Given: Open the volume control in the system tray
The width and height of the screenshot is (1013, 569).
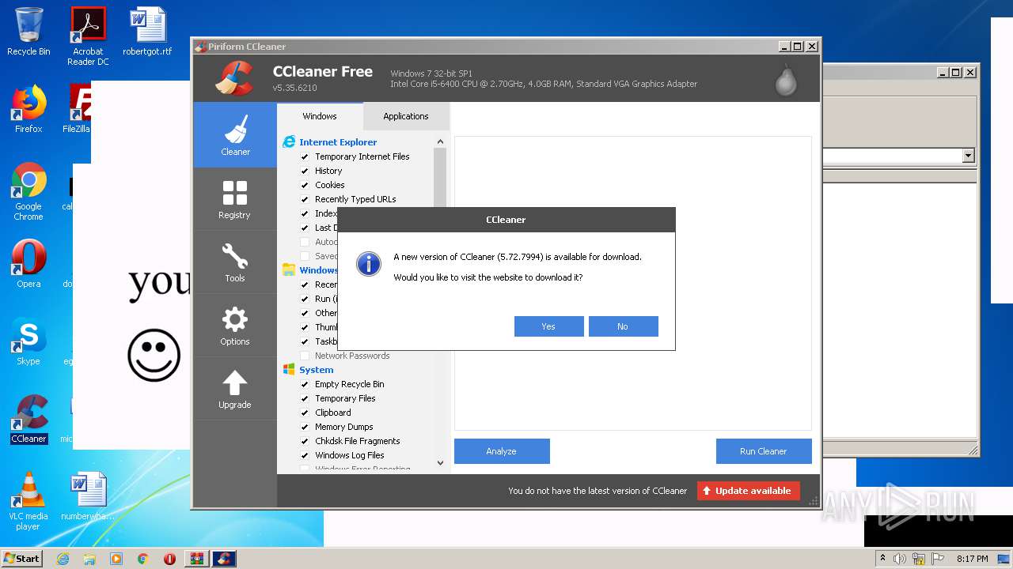Looking at the screenshot, I should click(x=900, y=559).
